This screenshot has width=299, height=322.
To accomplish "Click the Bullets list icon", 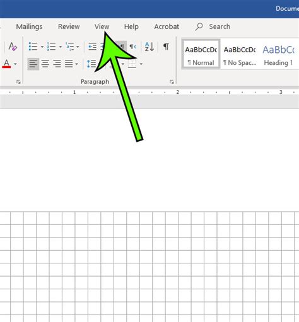I will (33, 47).
